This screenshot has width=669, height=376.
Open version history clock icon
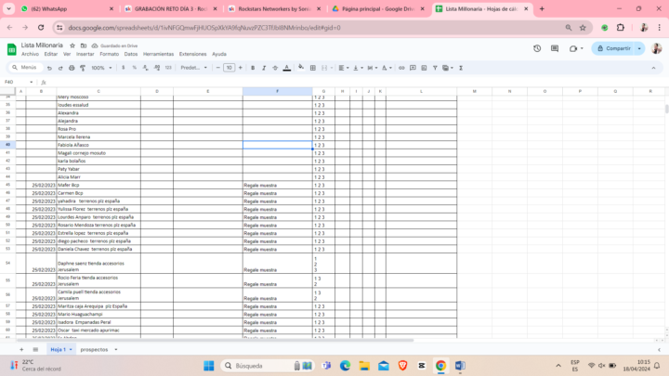[x=537, y=48]
